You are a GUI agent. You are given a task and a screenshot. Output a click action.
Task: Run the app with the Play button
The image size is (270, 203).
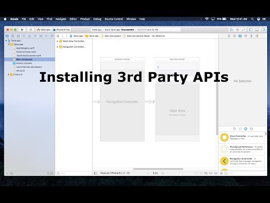coord(22,30)
